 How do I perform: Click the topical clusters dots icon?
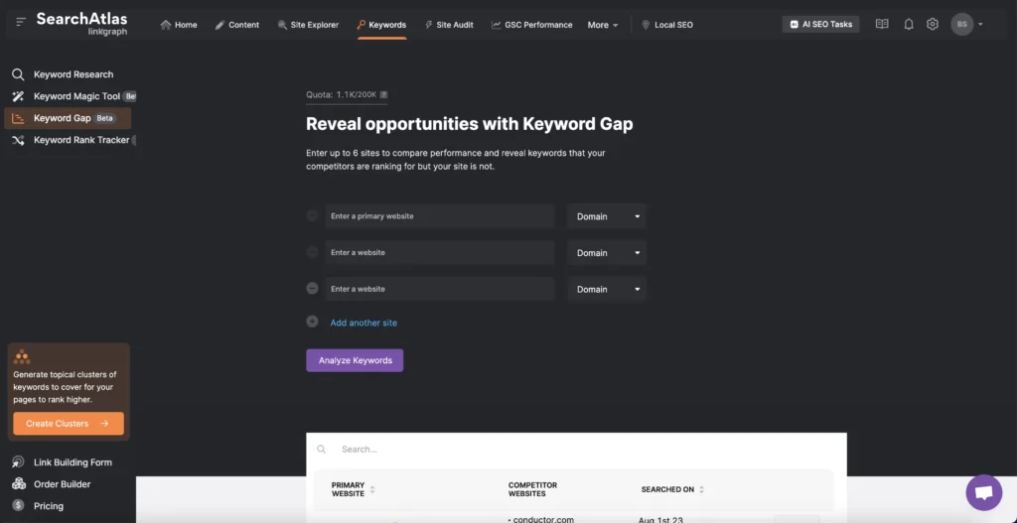22,357
